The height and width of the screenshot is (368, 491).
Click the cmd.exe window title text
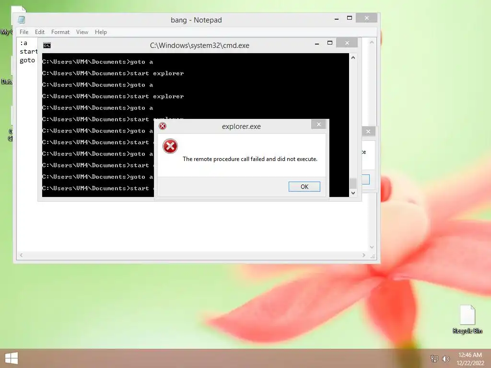tap(199, 46)
